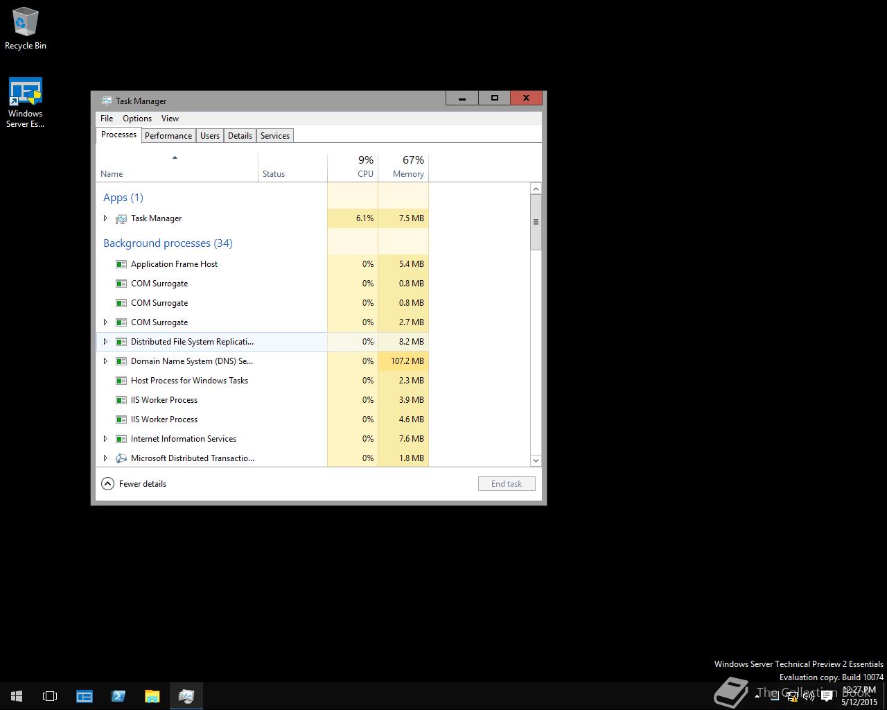Open the View menu
The width and height of the screenshot is (887, 710).
click(170, 119)
